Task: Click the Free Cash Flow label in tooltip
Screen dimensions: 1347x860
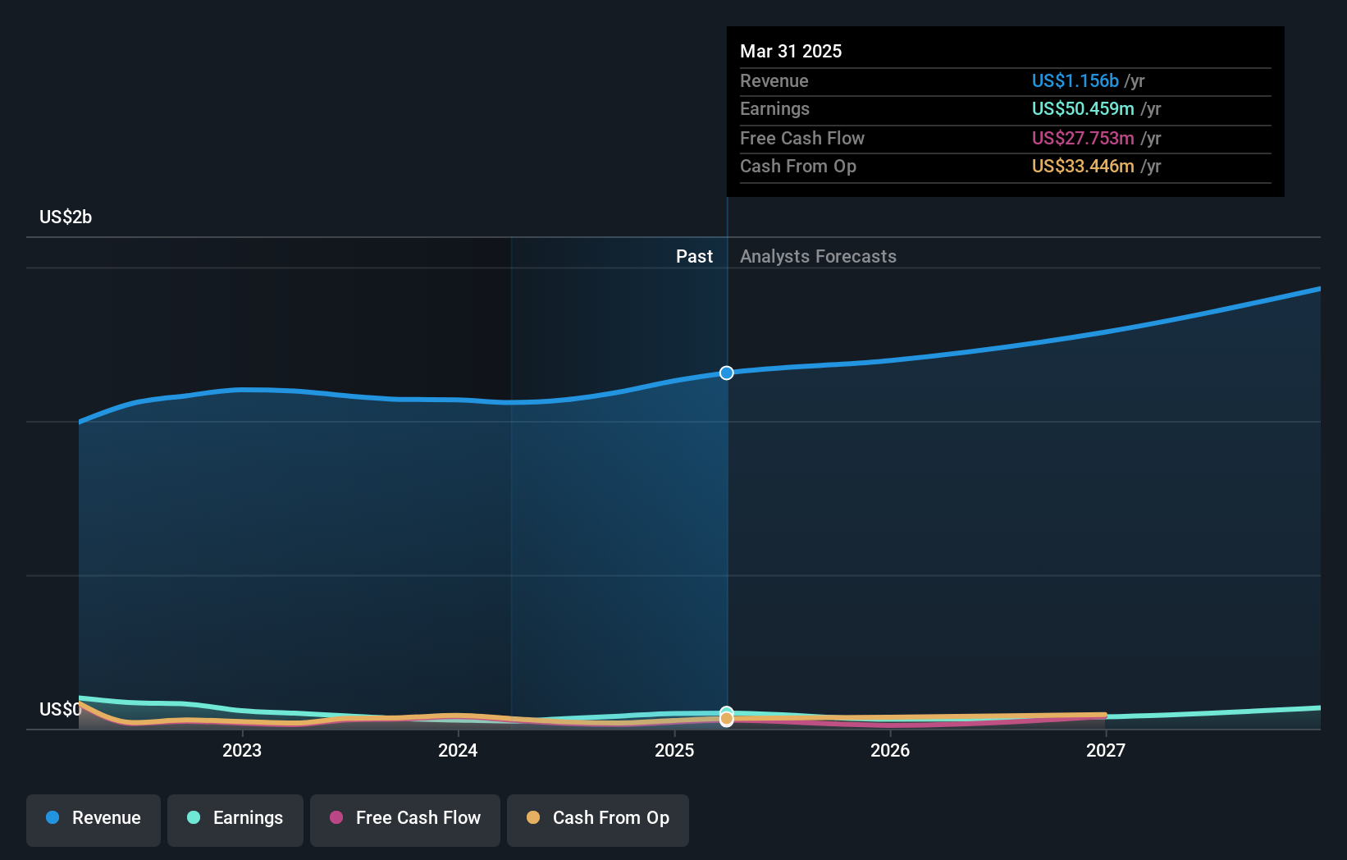Action: coord(802,138)
